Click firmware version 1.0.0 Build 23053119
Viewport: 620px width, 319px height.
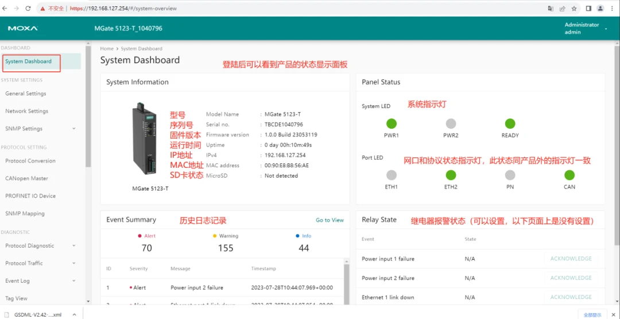[x=290, y=134]
